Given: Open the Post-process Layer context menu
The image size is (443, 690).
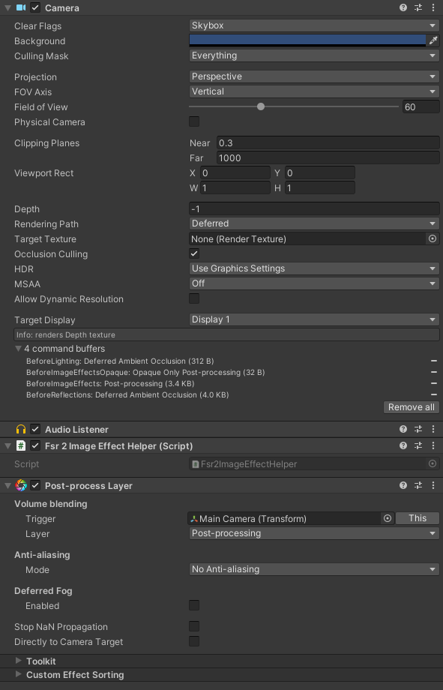Looking at the screenshot, I should click(x=433, y=485).
